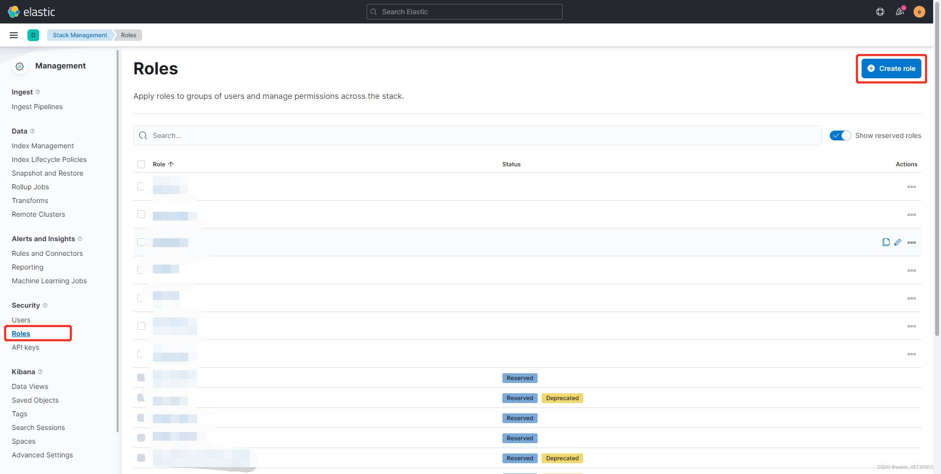941x474 pixels.
Task: Toggle Show reserved roles switch
Action: pos(840,135)
